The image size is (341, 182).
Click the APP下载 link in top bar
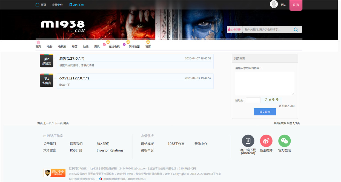[77, 5]
